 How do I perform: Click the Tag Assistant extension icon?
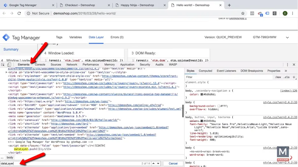tap(260, 13)
